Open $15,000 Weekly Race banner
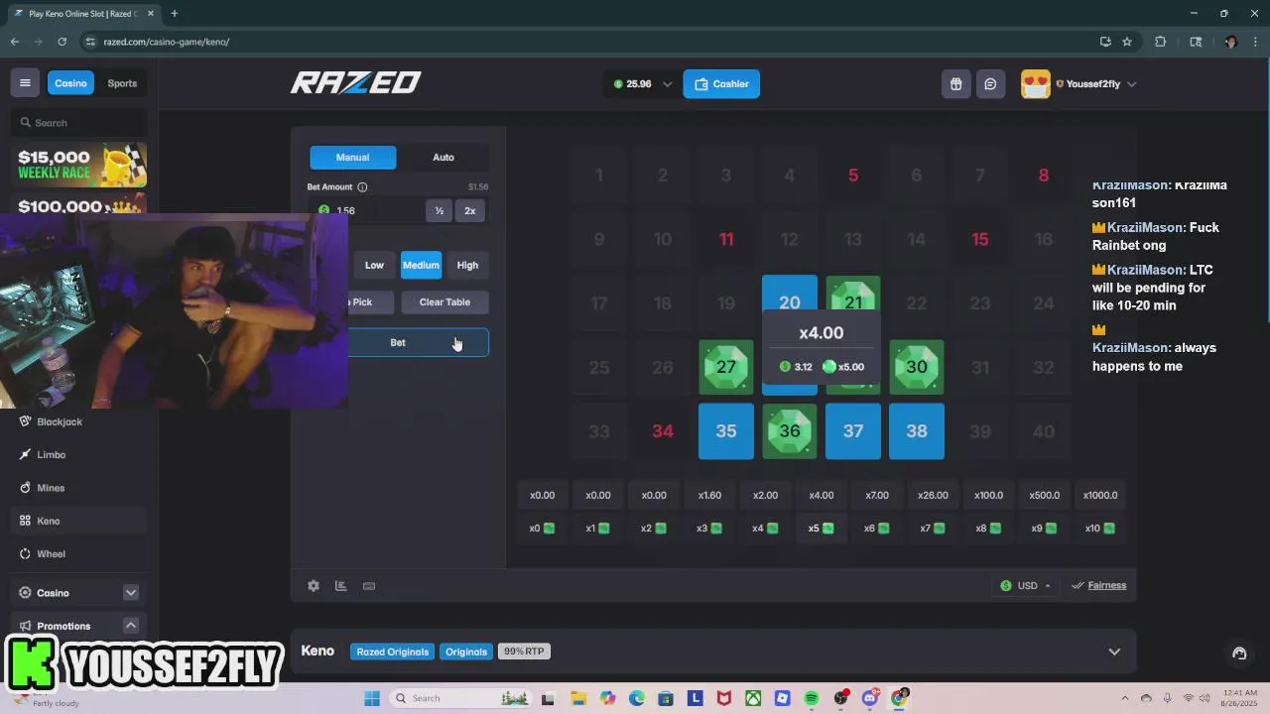The width and height of the screenshot is (1270, 714). (79, 164)
